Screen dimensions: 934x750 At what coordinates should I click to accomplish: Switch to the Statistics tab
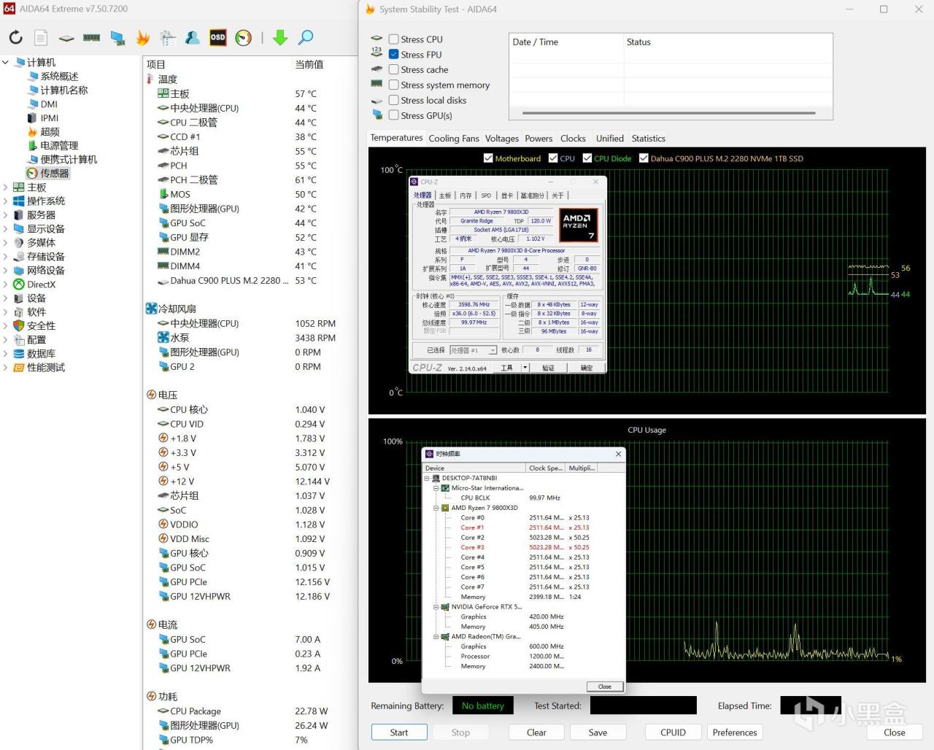click(648, 139)
